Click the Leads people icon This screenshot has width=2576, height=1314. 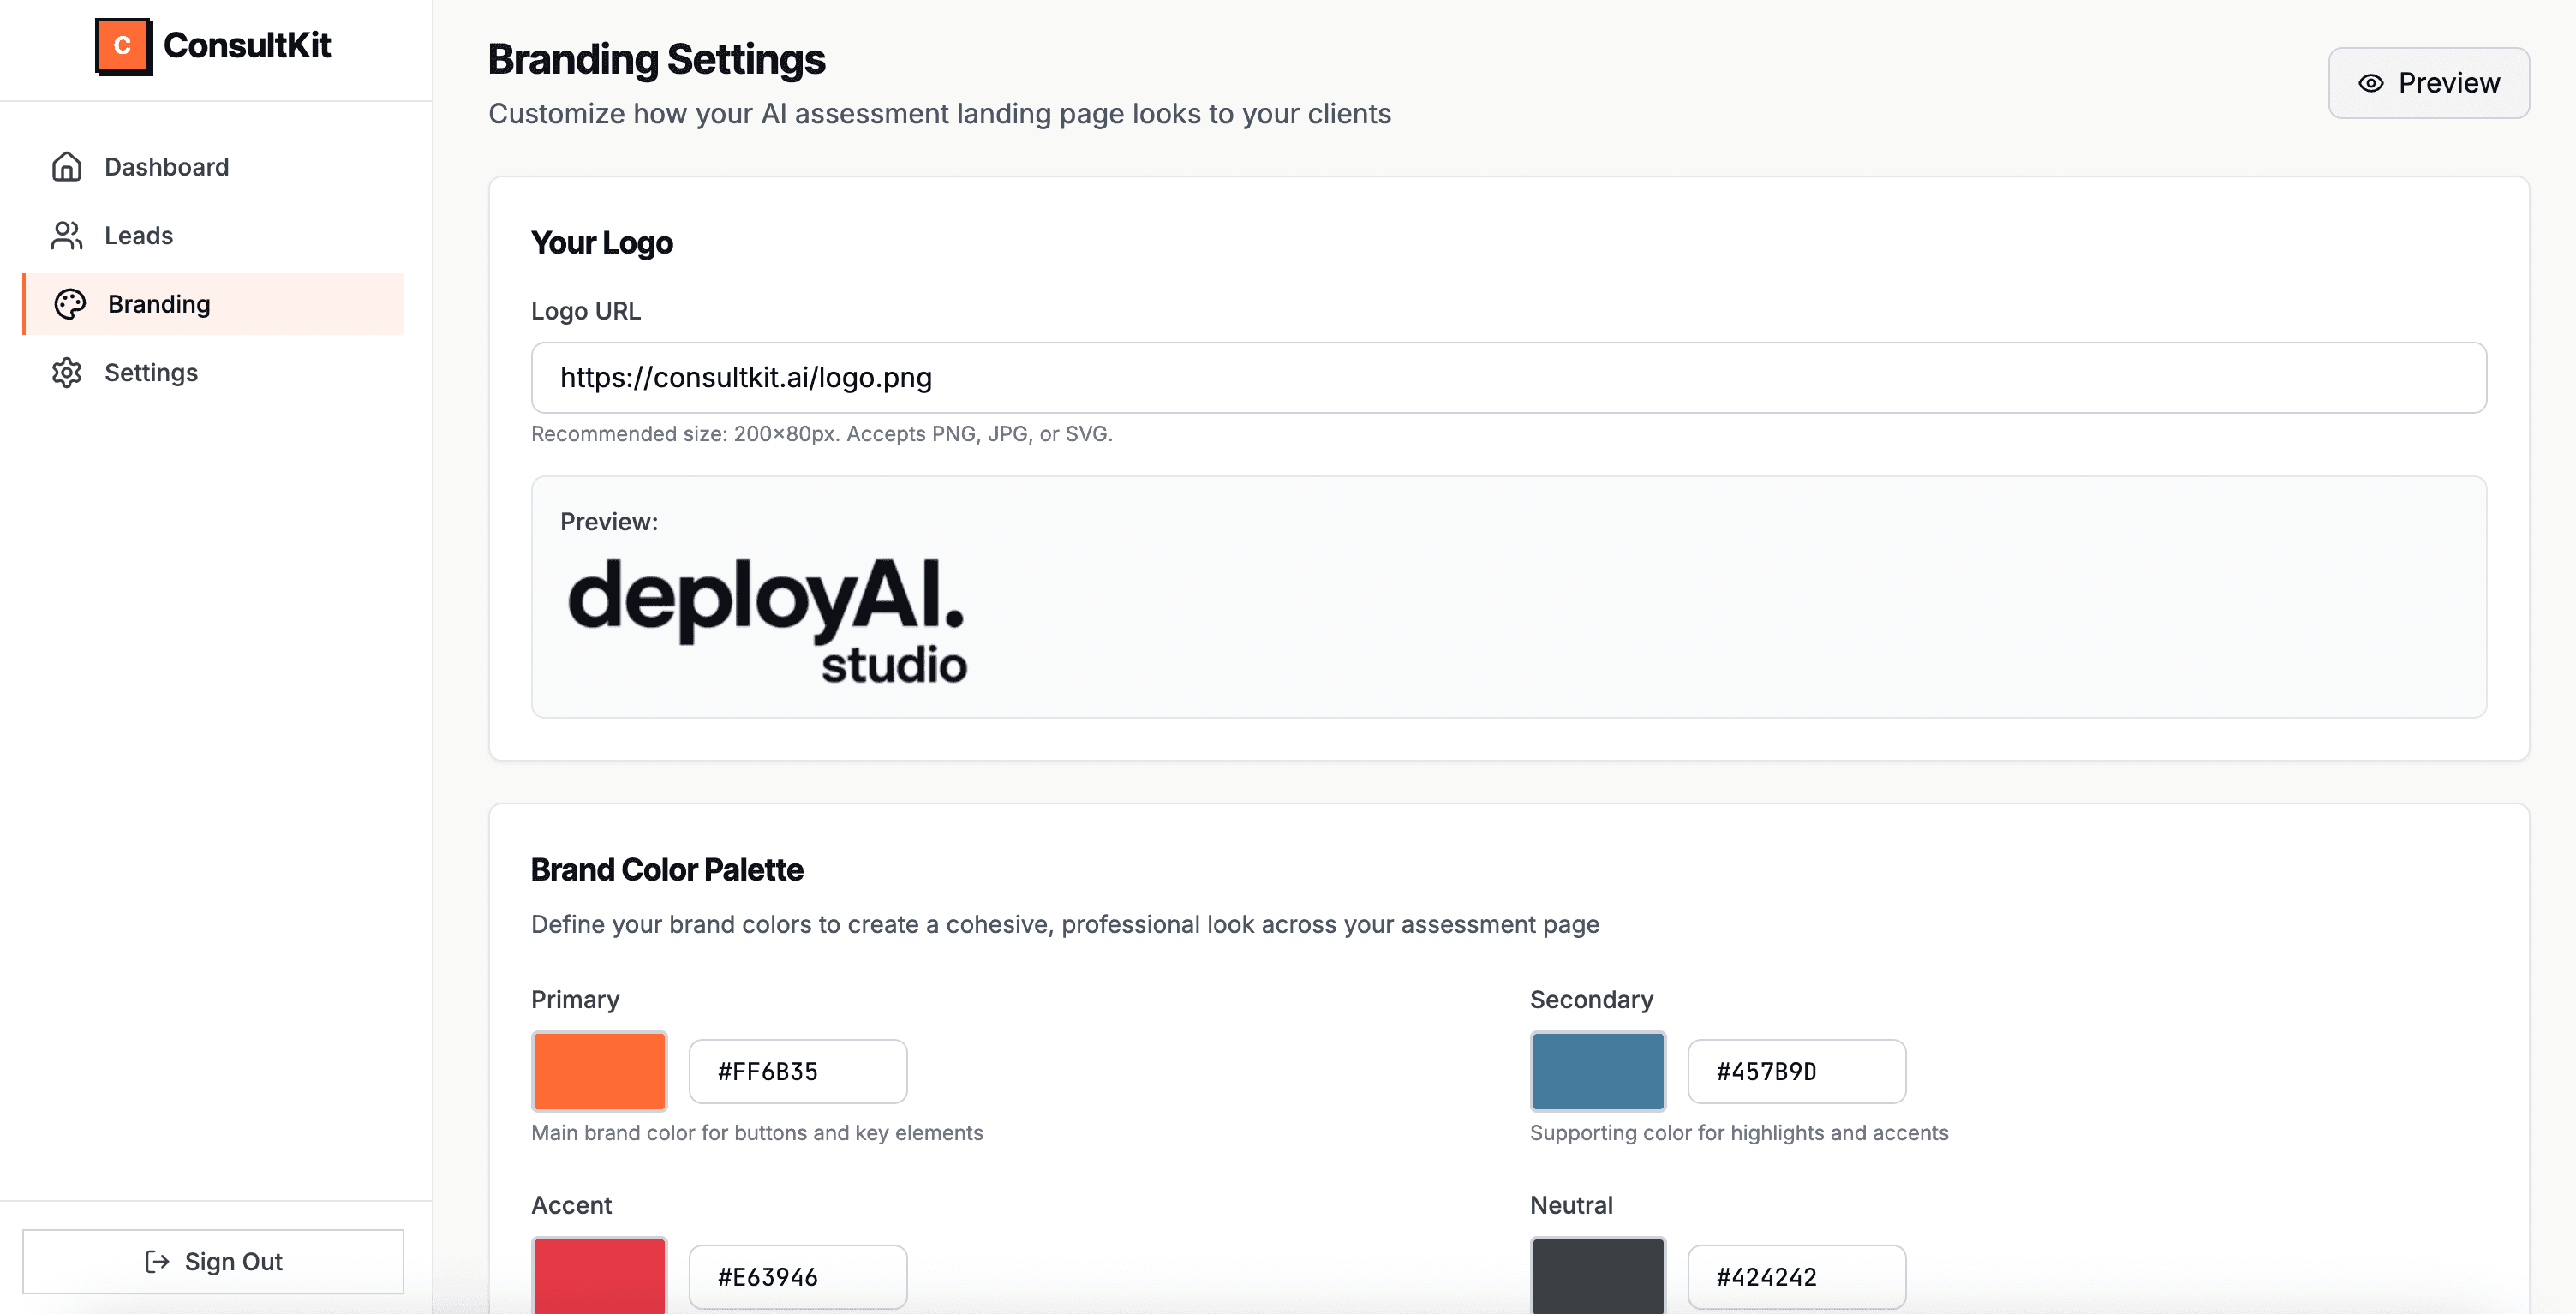[66, 235]
